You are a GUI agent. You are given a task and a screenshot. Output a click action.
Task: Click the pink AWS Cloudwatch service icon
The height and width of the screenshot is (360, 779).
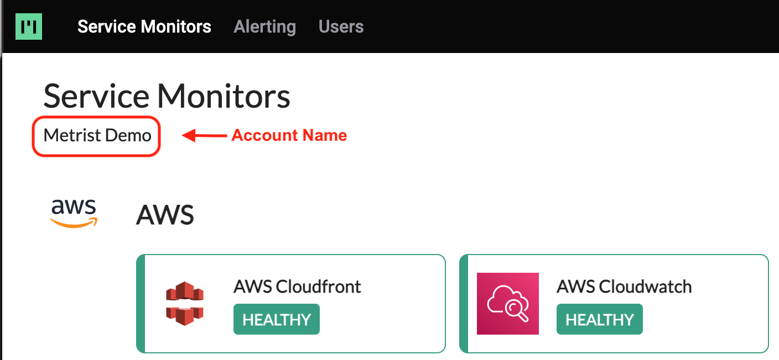tap(507, 303)
